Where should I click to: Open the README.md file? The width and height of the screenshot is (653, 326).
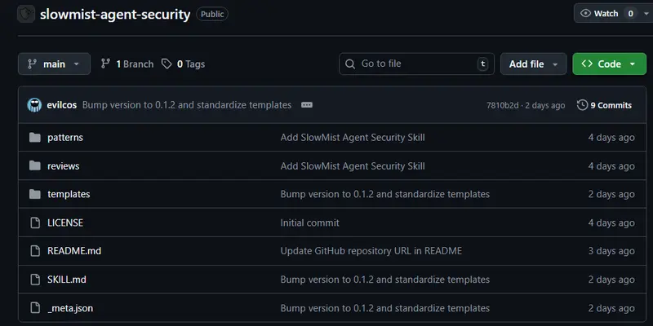click(x=74, y=251)
